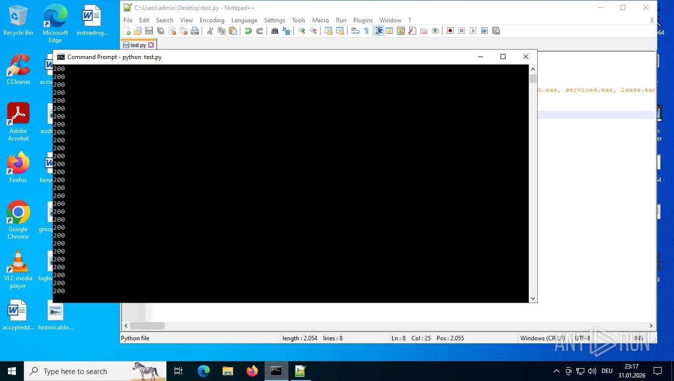Image resolution: width=674 pixels, height=381 pixels.
Task: Click the Zoom In icon
Action: tap(302, 31)
